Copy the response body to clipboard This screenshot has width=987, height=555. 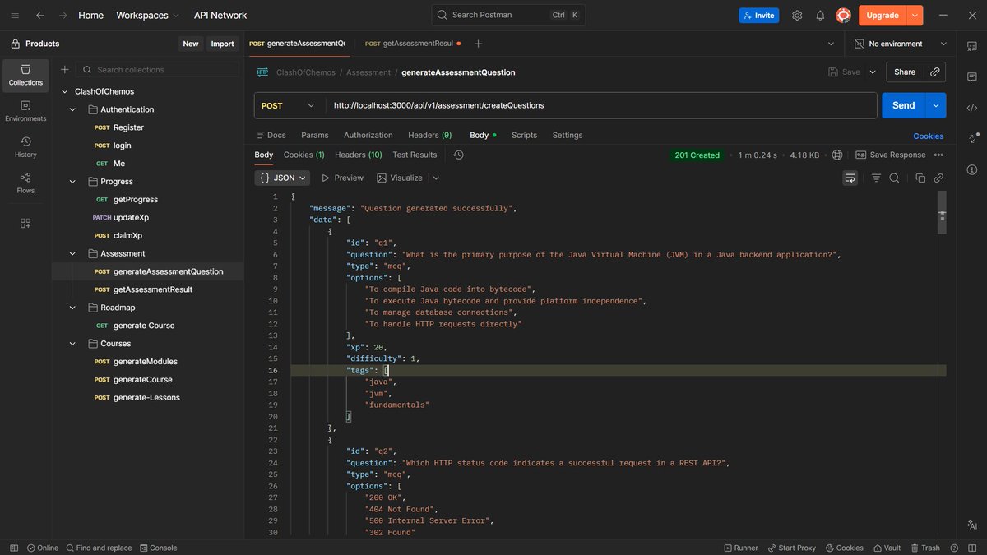pos(920,178)
